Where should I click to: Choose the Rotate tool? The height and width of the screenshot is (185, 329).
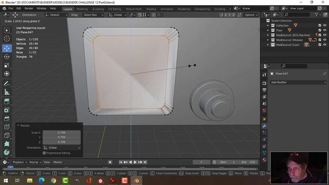tap(7, 57)
